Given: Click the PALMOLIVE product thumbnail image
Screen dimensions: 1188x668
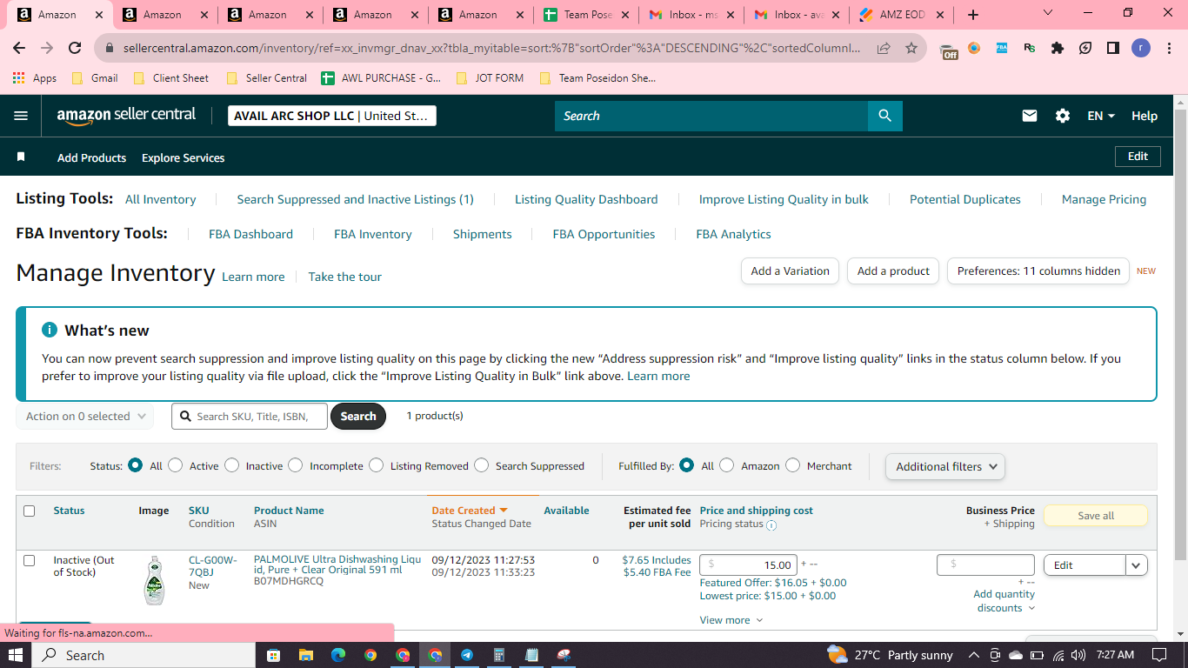Looking at the screenshot, I should point(154,580).
